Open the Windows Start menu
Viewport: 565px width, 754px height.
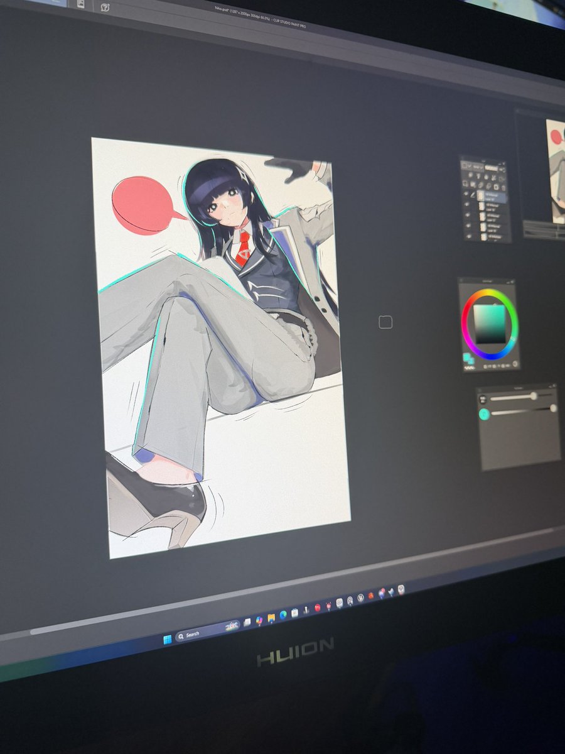click(167, 640)
